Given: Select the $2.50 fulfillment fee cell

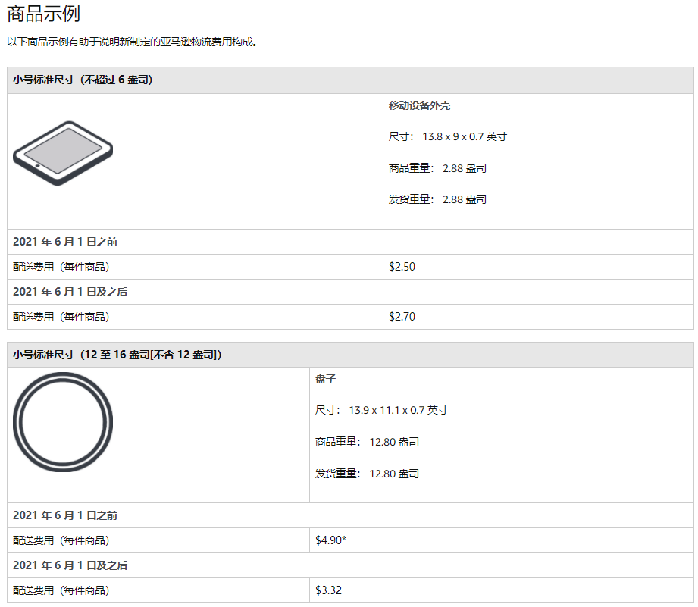Looking at the screenshot, I should pos(402,267).
